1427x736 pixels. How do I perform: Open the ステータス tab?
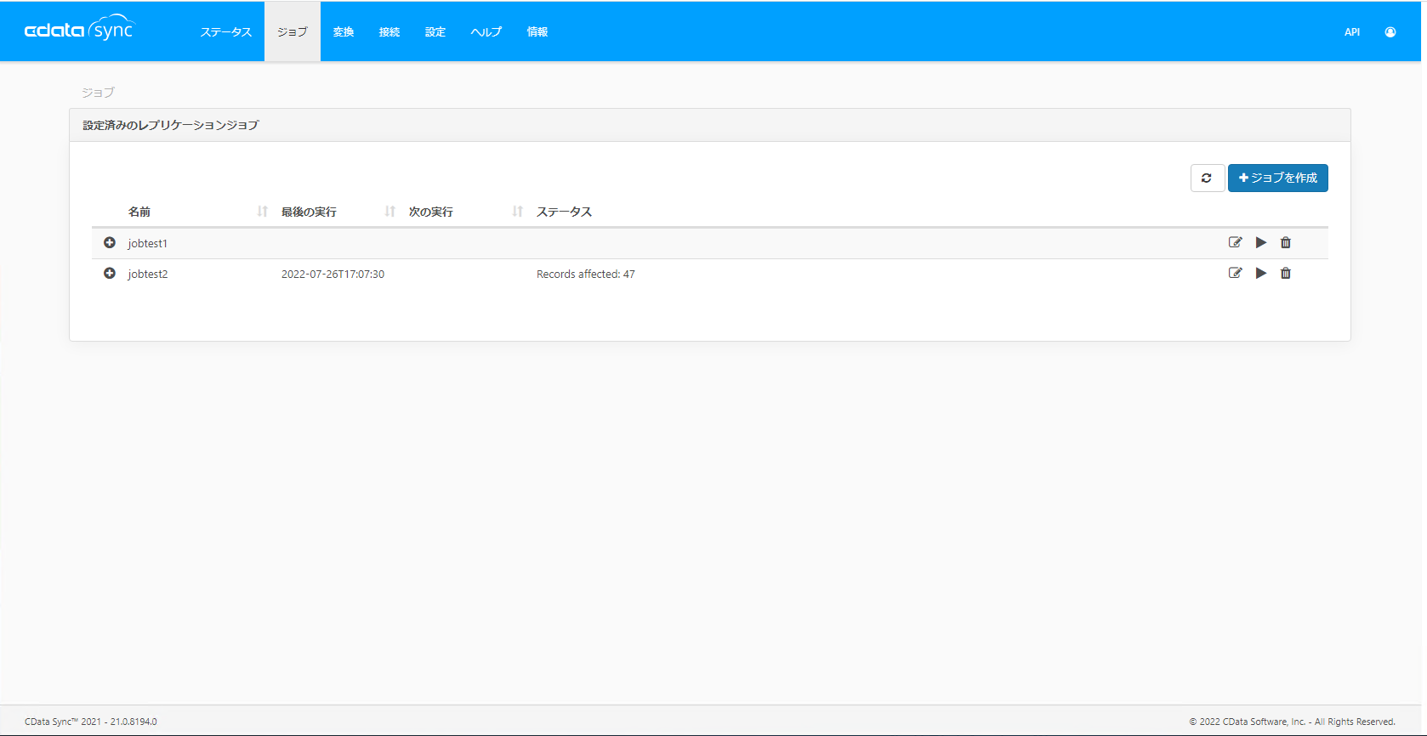(226, 32)
